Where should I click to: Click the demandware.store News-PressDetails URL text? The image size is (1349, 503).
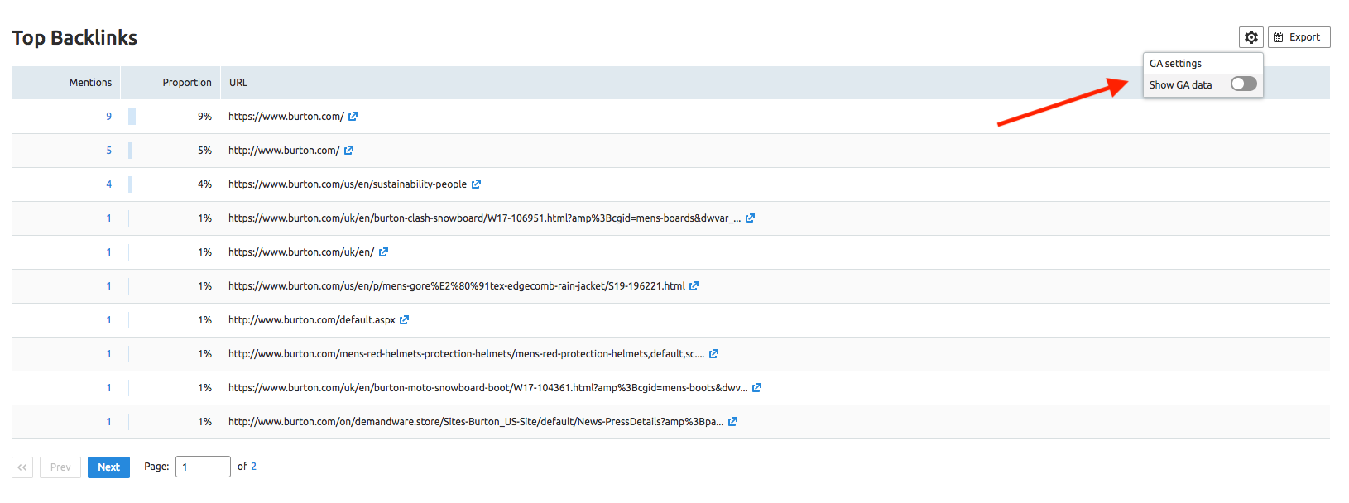pyautogui.click(x=476, y=422)
